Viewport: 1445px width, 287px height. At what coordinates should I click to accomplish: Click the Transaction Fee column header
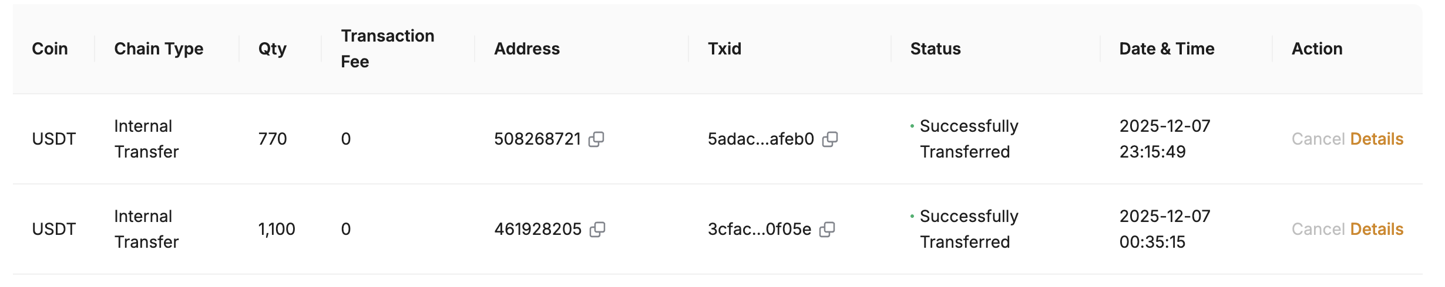387,49
